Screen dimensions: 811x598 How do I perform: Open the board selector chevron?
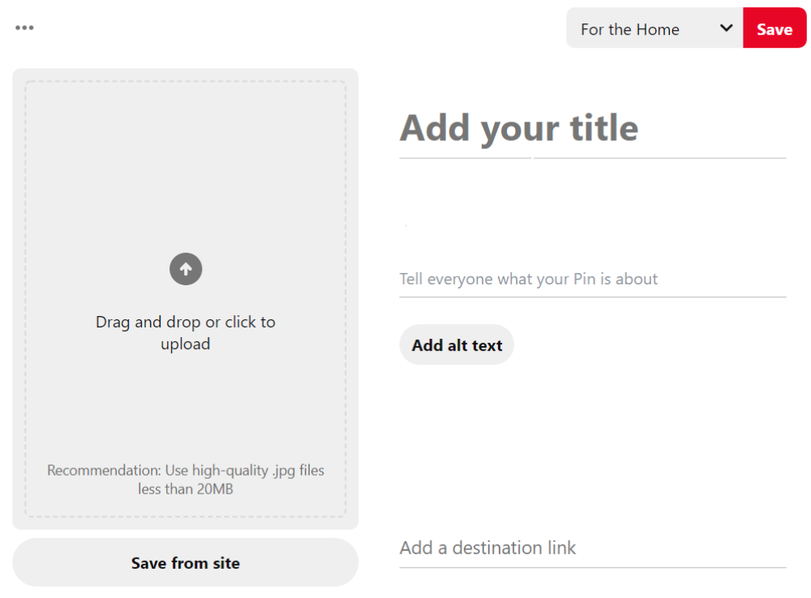pos(726,28)
